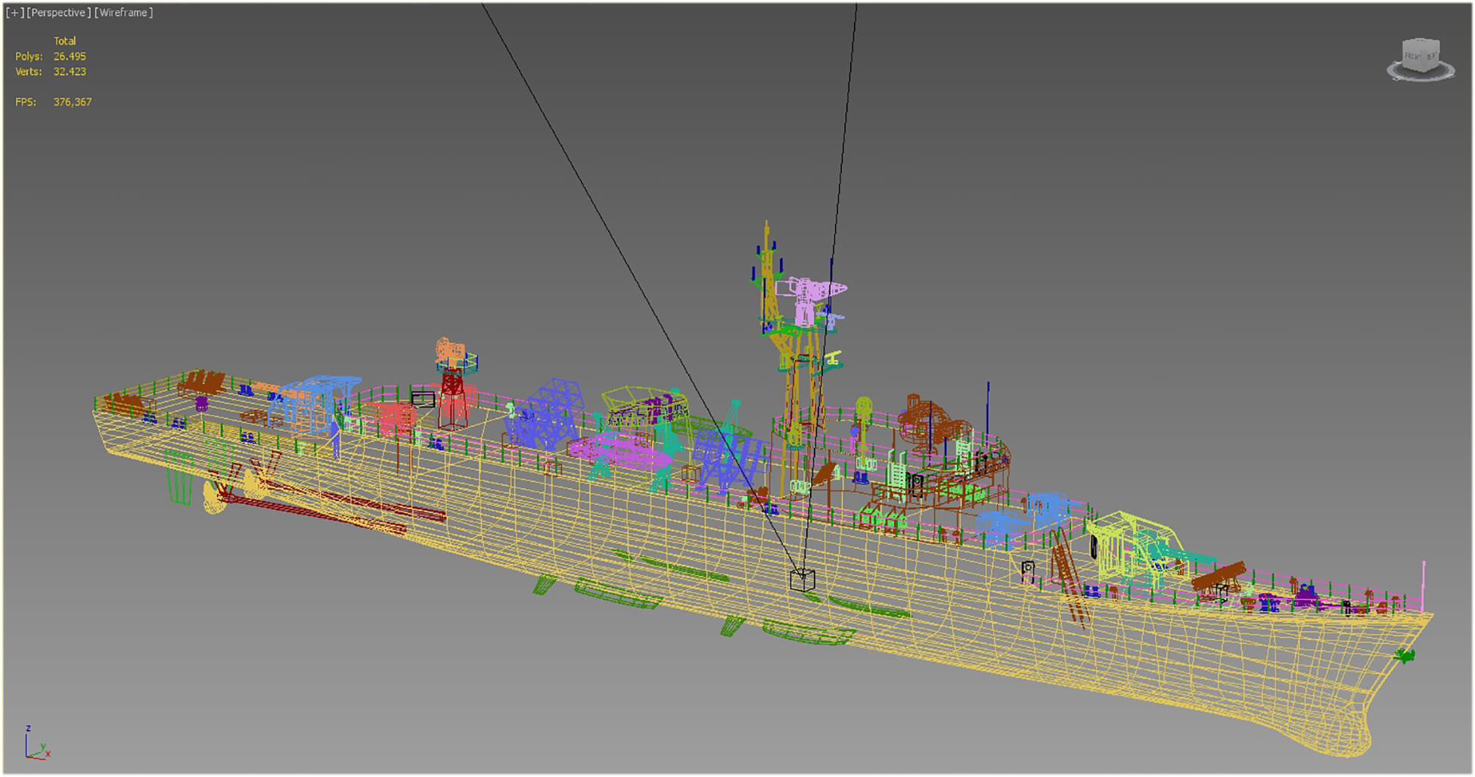1475x777 pixels.
Task: Click the XYZ world axis tripod
Action: click(35, 745)
